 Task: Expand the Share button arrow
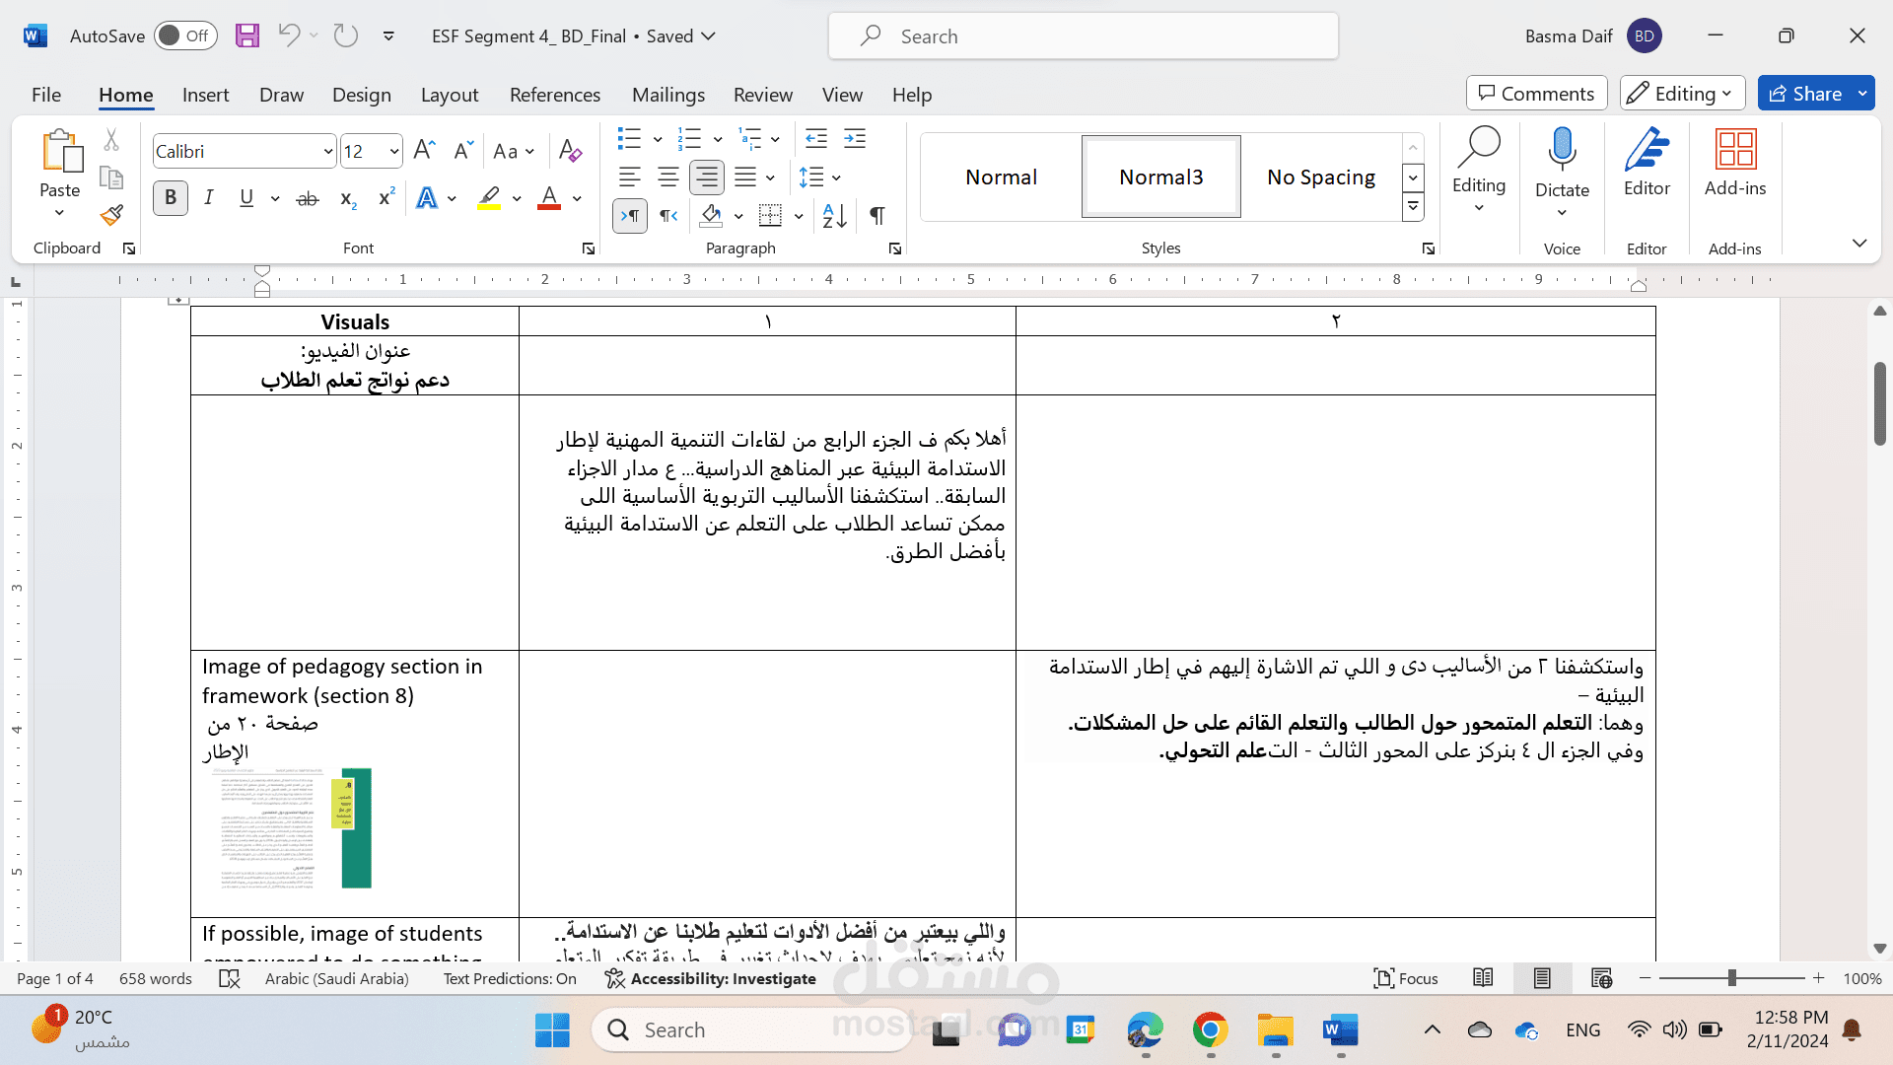[1862, 94]
